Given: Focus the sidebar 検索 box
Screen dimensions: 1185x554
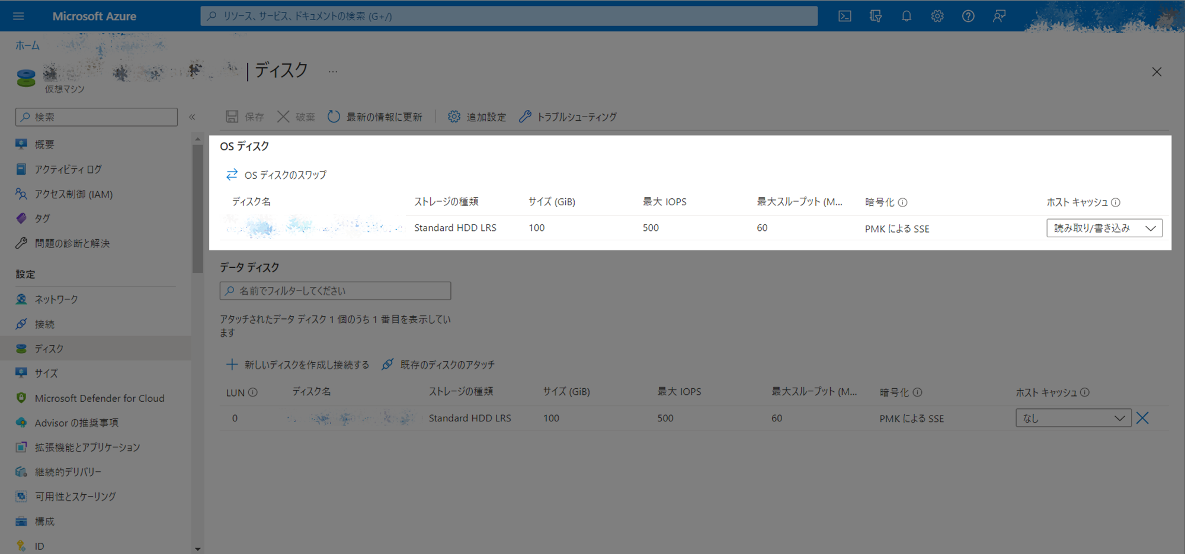Looking at the screenshot, I should 97,117.
